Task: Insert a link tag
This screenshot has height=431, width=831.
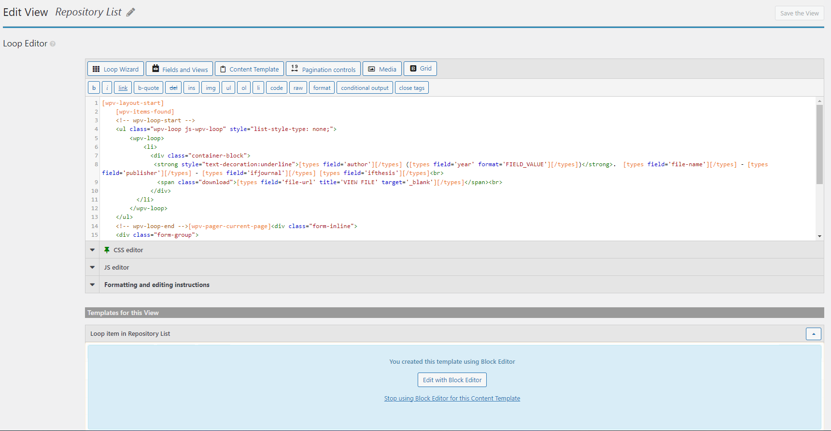Action: [x=123, y=88]
